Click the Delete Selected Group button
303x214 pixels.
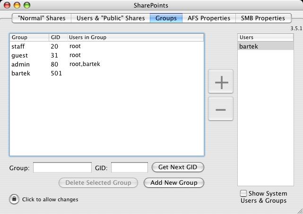coord(98,182)
